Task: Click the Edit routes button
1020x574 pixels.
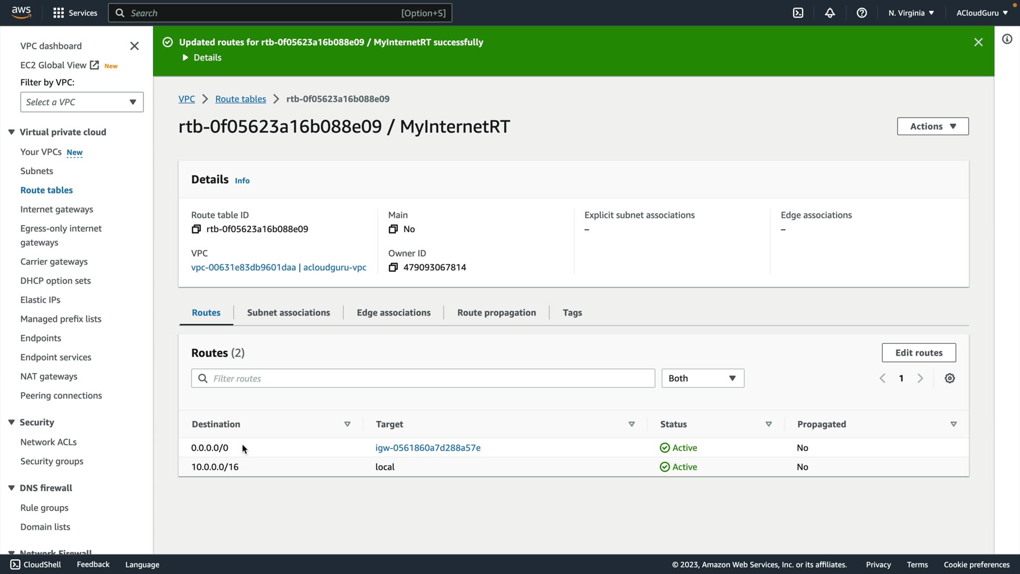Action: [x=919, y=353]
